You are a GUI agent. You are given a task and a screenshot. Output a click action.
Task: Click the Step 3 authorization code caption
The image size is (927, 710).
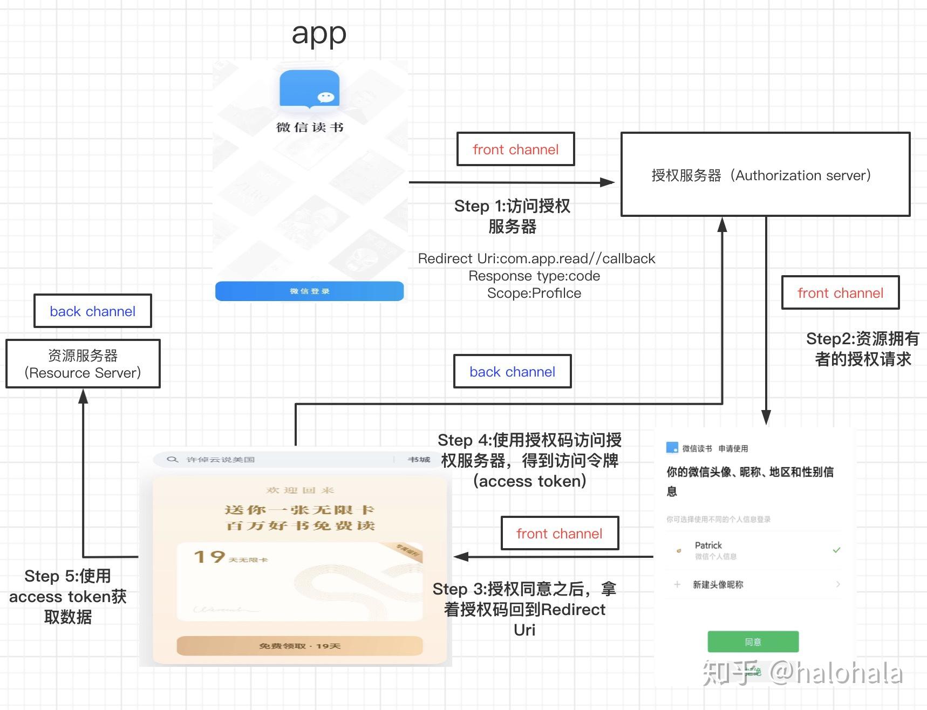524,609
